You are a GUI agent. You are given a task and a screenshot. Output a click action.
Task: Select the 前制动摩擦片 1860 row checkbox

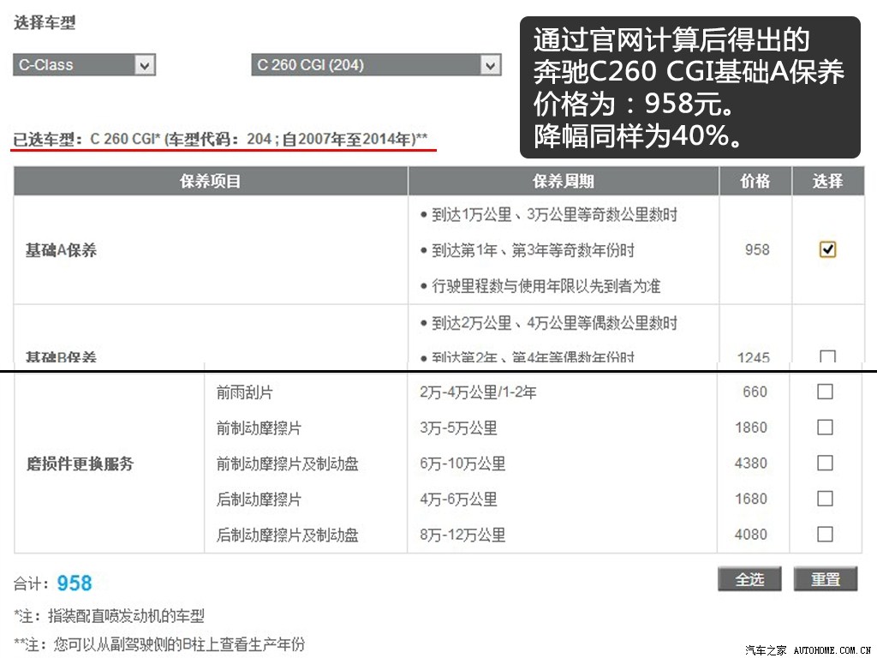(x=825, y=428)
